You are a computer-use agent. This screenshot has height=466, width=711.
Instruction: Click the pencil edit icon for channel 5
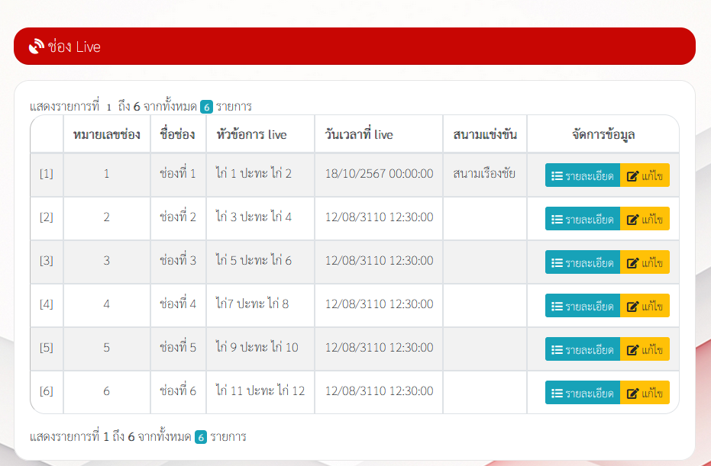pos(632,349)
